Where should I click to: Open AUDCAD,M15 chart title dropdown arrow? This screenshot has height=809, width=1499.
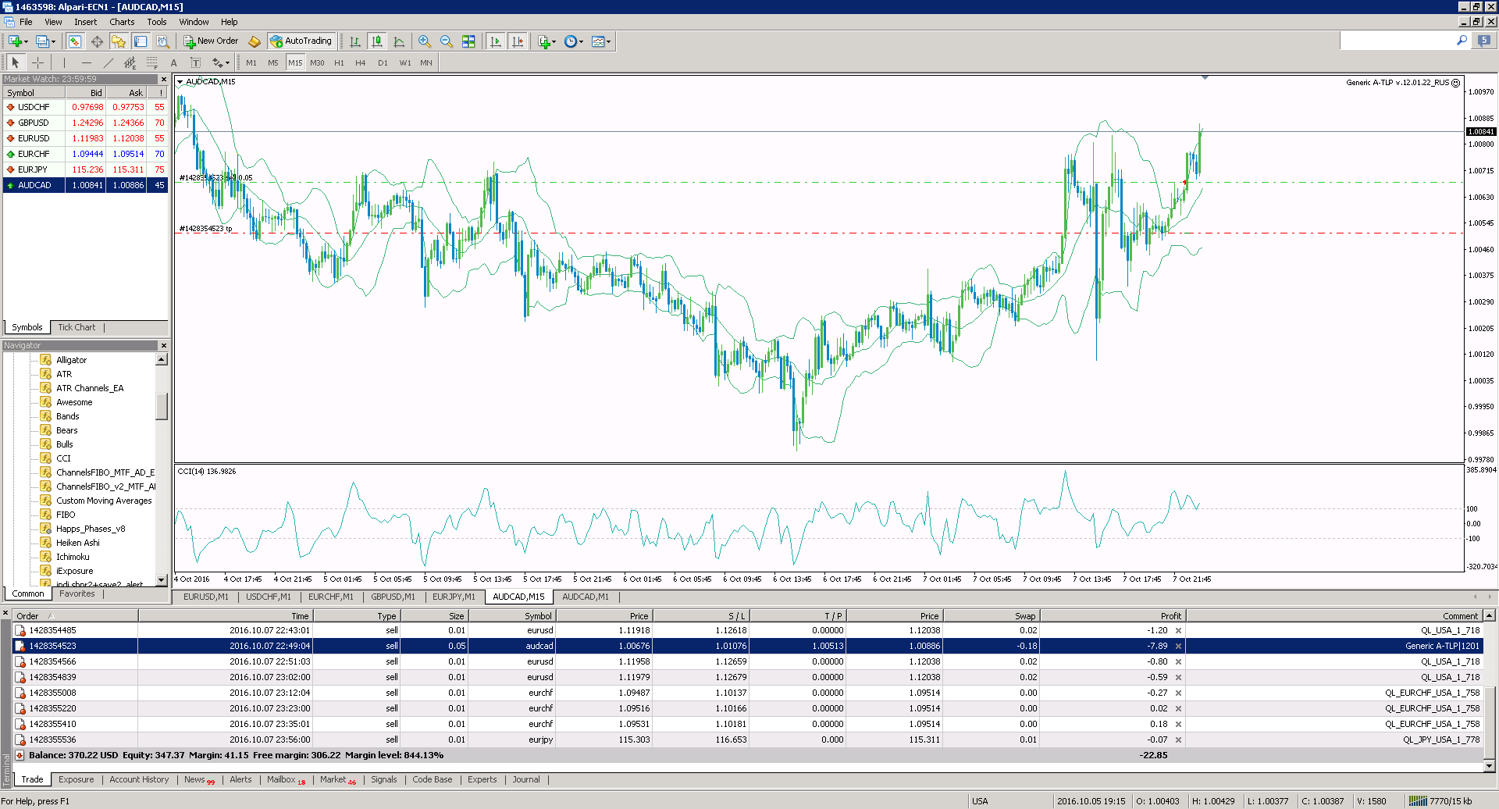[180, 82]
